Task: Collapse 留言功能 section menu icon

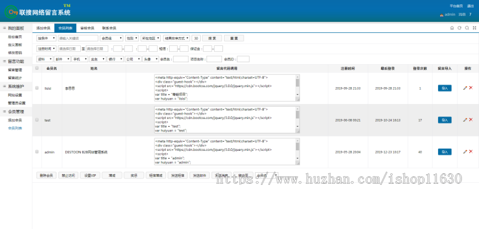Action: pos(4,61)
